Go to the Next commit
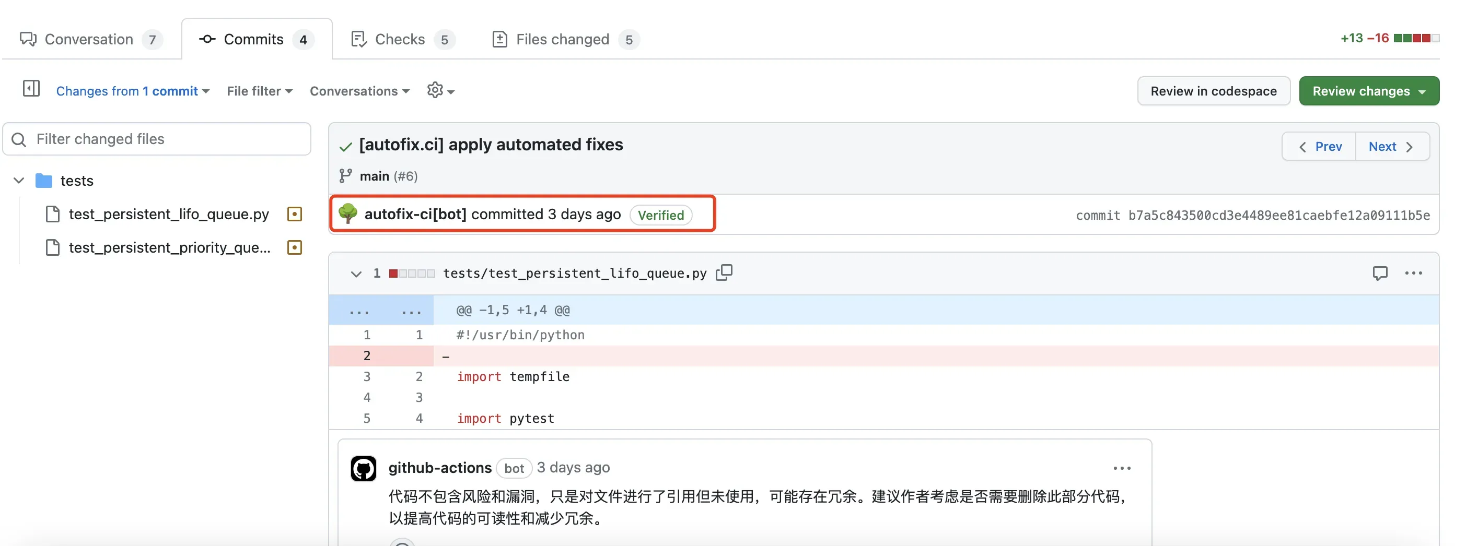 [1391, 147]
